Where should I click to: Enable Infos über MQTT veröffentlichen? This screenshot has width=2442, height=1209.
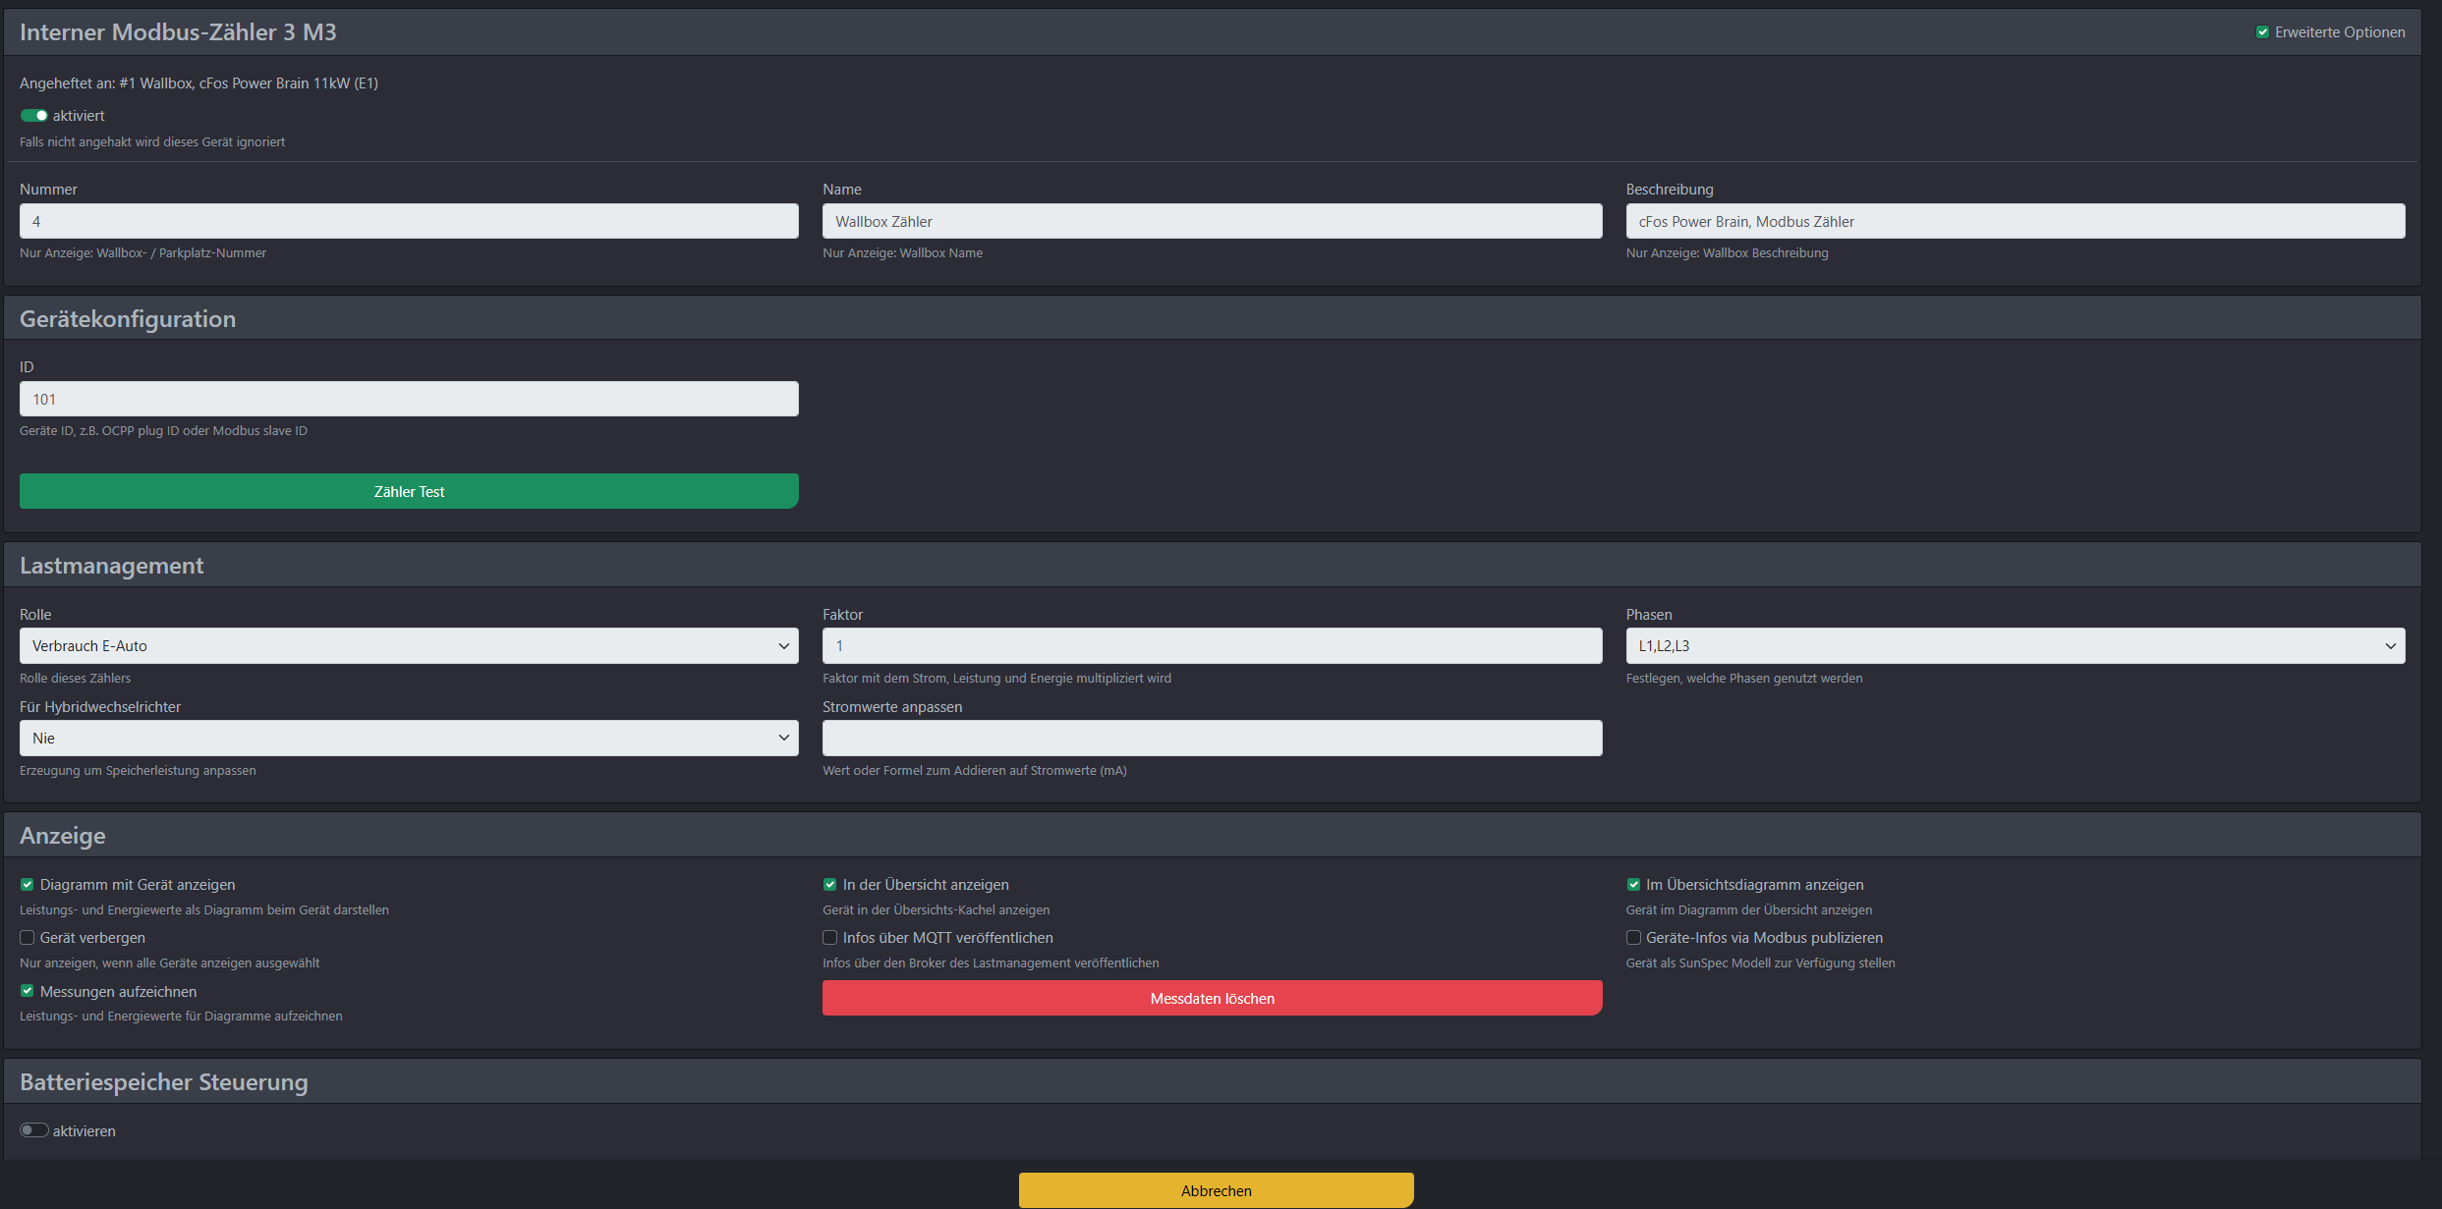pyautogui.click(x=830, y=938)
